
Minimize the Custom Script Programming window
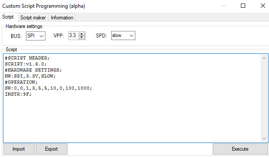[223, 6]
